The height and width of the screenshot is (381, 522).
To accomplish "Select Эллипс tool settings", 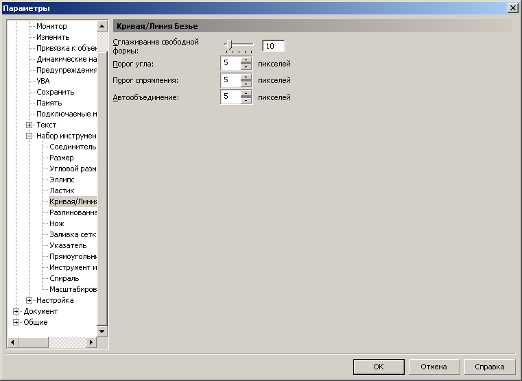I will click(62, 180).
